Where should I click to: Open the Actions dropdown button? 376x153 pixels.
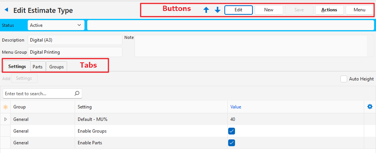click(x=329, y=10)
